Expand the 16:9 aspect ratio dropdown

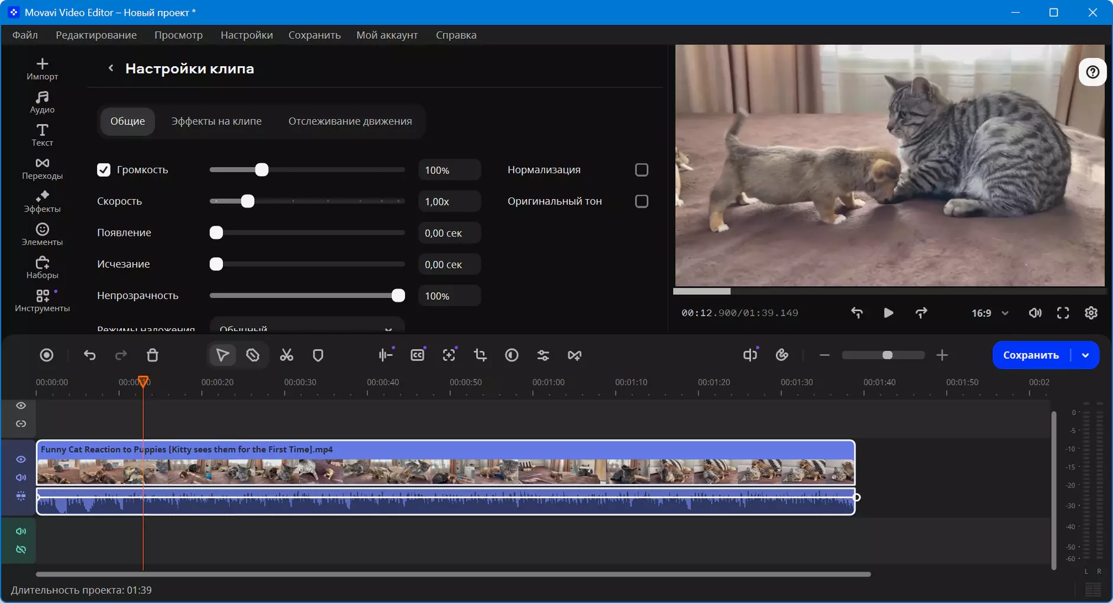coord(990,313)
